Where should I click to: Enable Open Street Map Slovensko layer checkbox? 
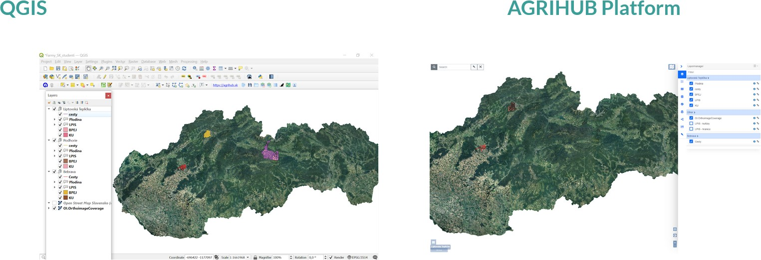click(54, 203)
